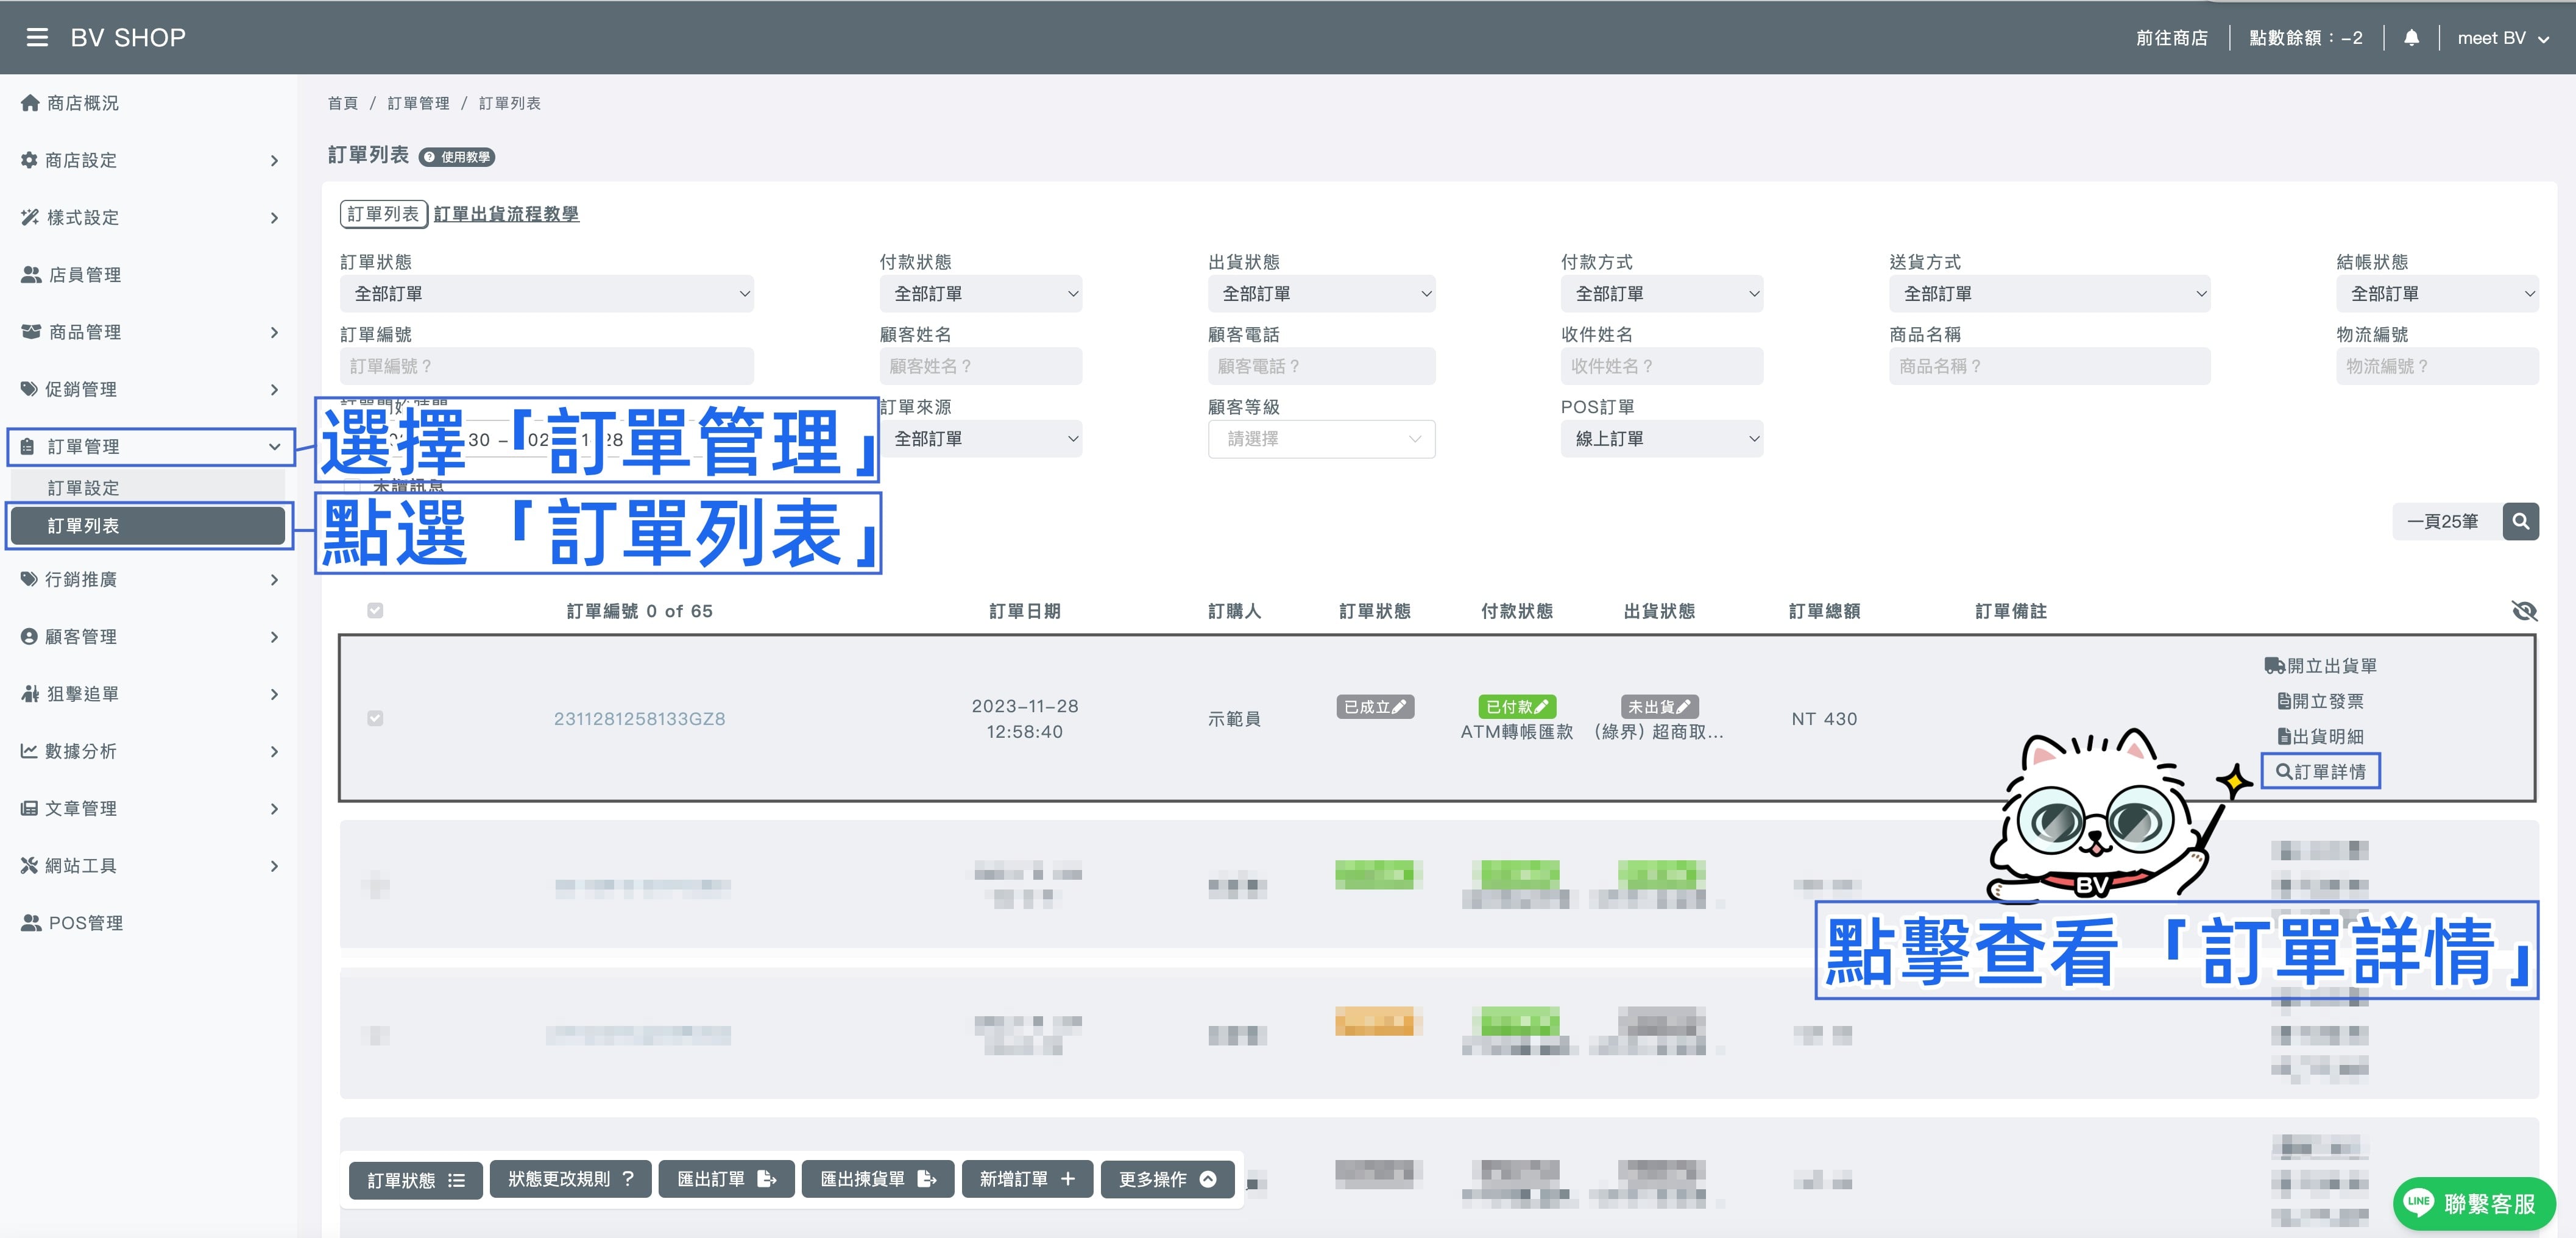The width and height of the screenshot is (2576, 1238).
Task: Open the POS訂單 線上訂單 dropdown
Action: coord(1661,439)
